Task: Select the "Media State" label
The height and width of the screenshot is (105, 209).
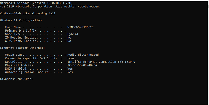Action: tap(14, 55)
